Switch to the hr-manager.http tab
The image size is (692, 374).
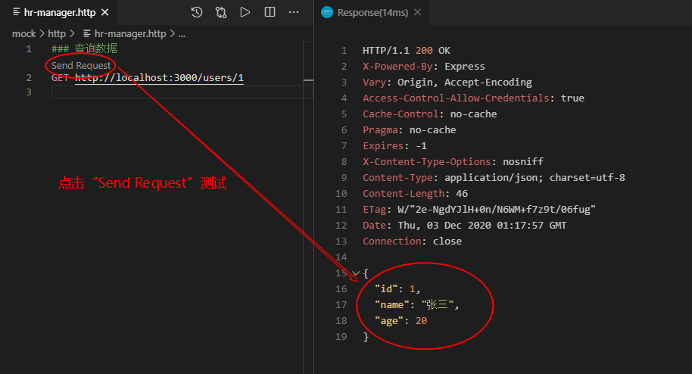tap(61, 12)
